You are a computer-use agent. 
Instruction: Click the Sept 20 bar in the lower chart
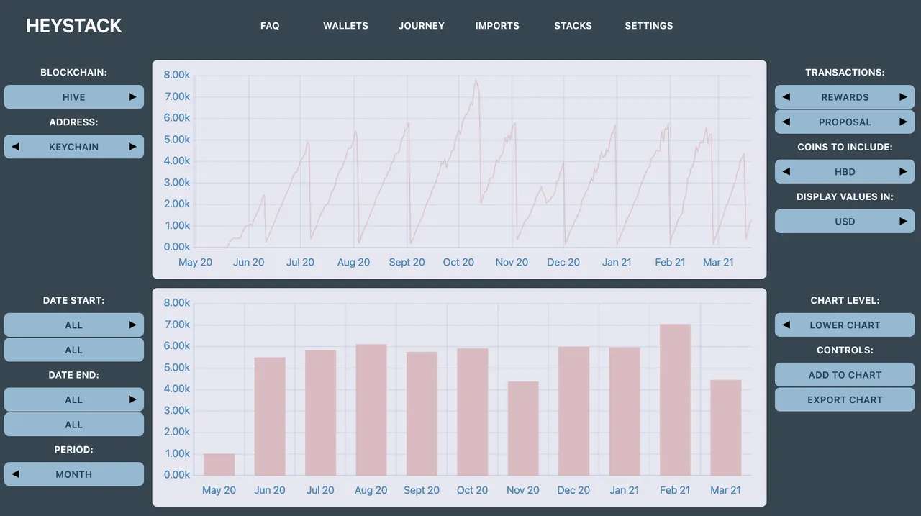[422, 414]
